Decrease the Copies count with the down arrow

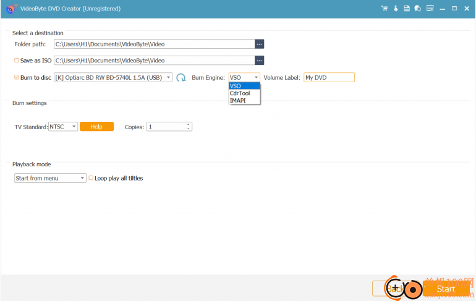point(189,129)
